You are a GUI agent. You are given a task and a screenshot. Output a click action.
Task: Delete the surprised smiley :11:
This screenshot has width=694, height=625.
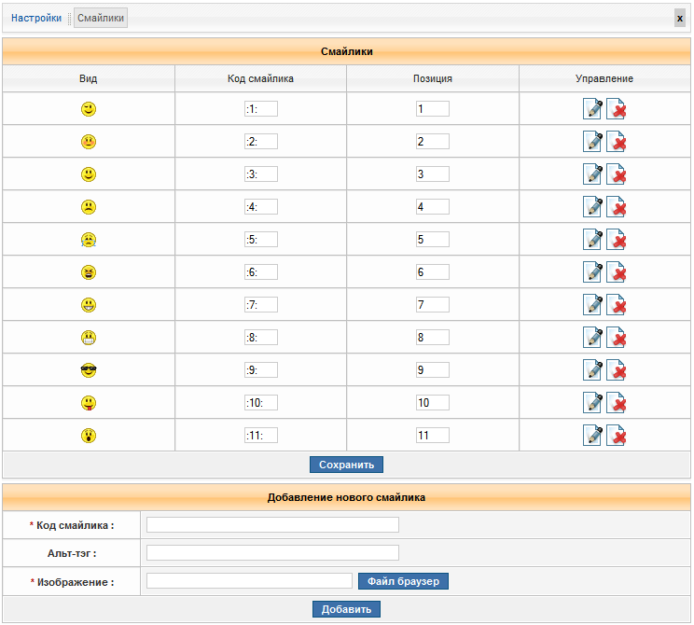pos(617,436)
